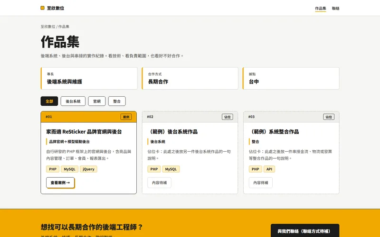Click 與我們聯絡 contact button
Viewport: 380px width, 237px height.
tap(305, 231)
